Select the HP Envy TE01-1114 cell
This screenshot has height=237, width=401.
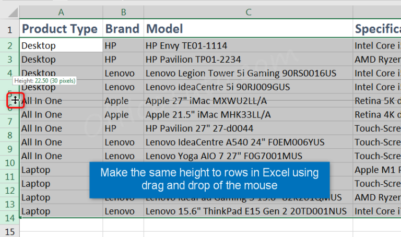pyautogui.click(x=247, y=46)
